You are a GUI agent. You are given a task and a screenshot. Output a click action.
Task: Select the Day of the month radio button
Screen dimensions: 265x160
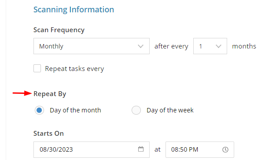39,110
